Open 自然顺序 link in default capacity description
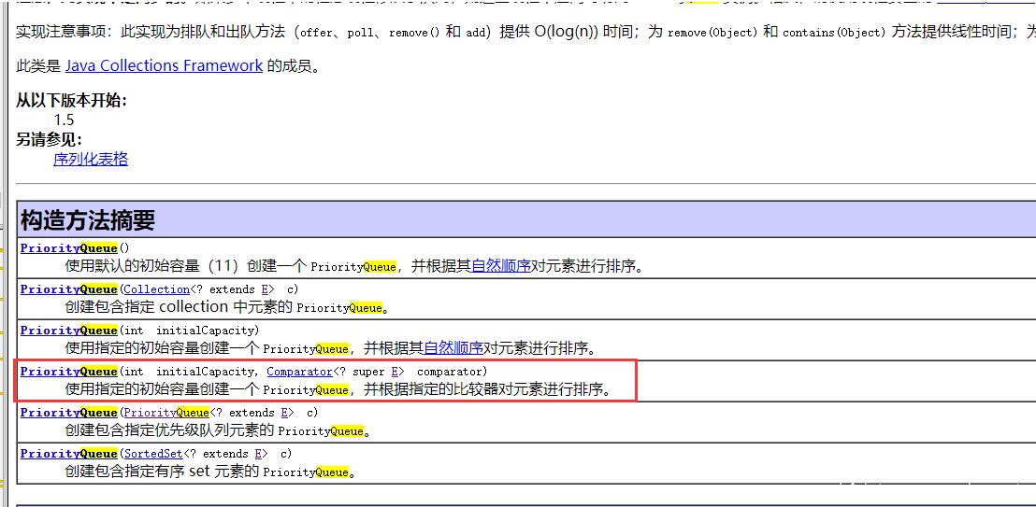Image resolution: width=1036 pixels, height=507 pixels. [x=501, y=267]
